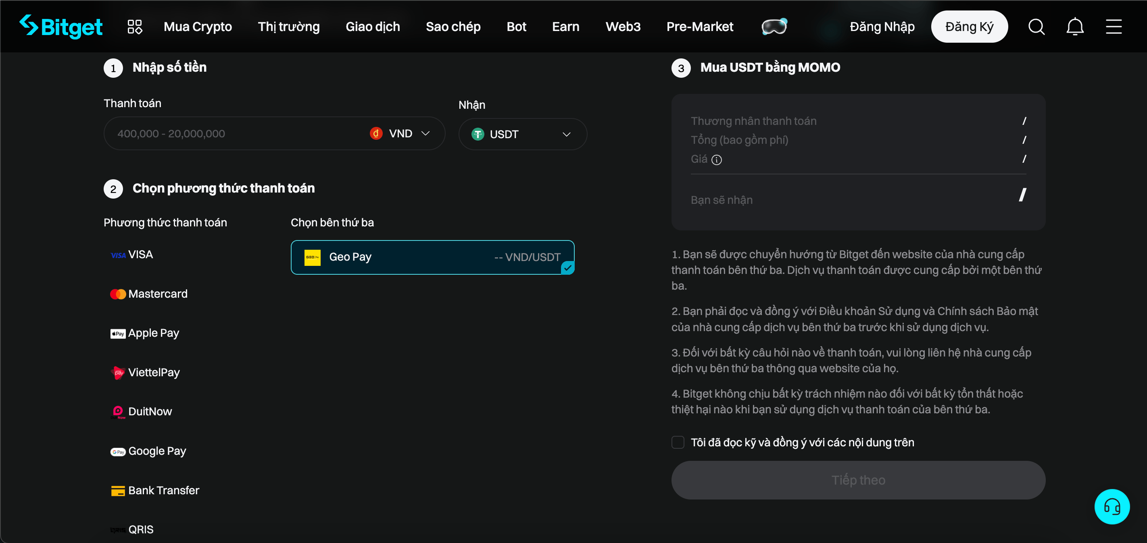Viewport: 1147px width, 543px height.
Task: Click the DuitNow logo icon
Action: coord(118,412)
